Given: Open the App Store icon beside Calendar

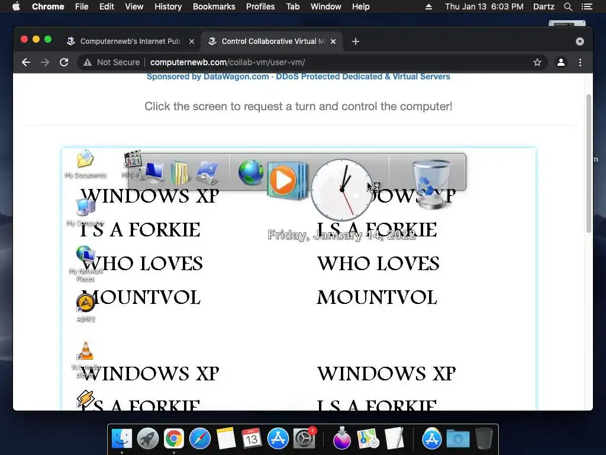Looking at the screenshot, I should (x=278, y=439).
